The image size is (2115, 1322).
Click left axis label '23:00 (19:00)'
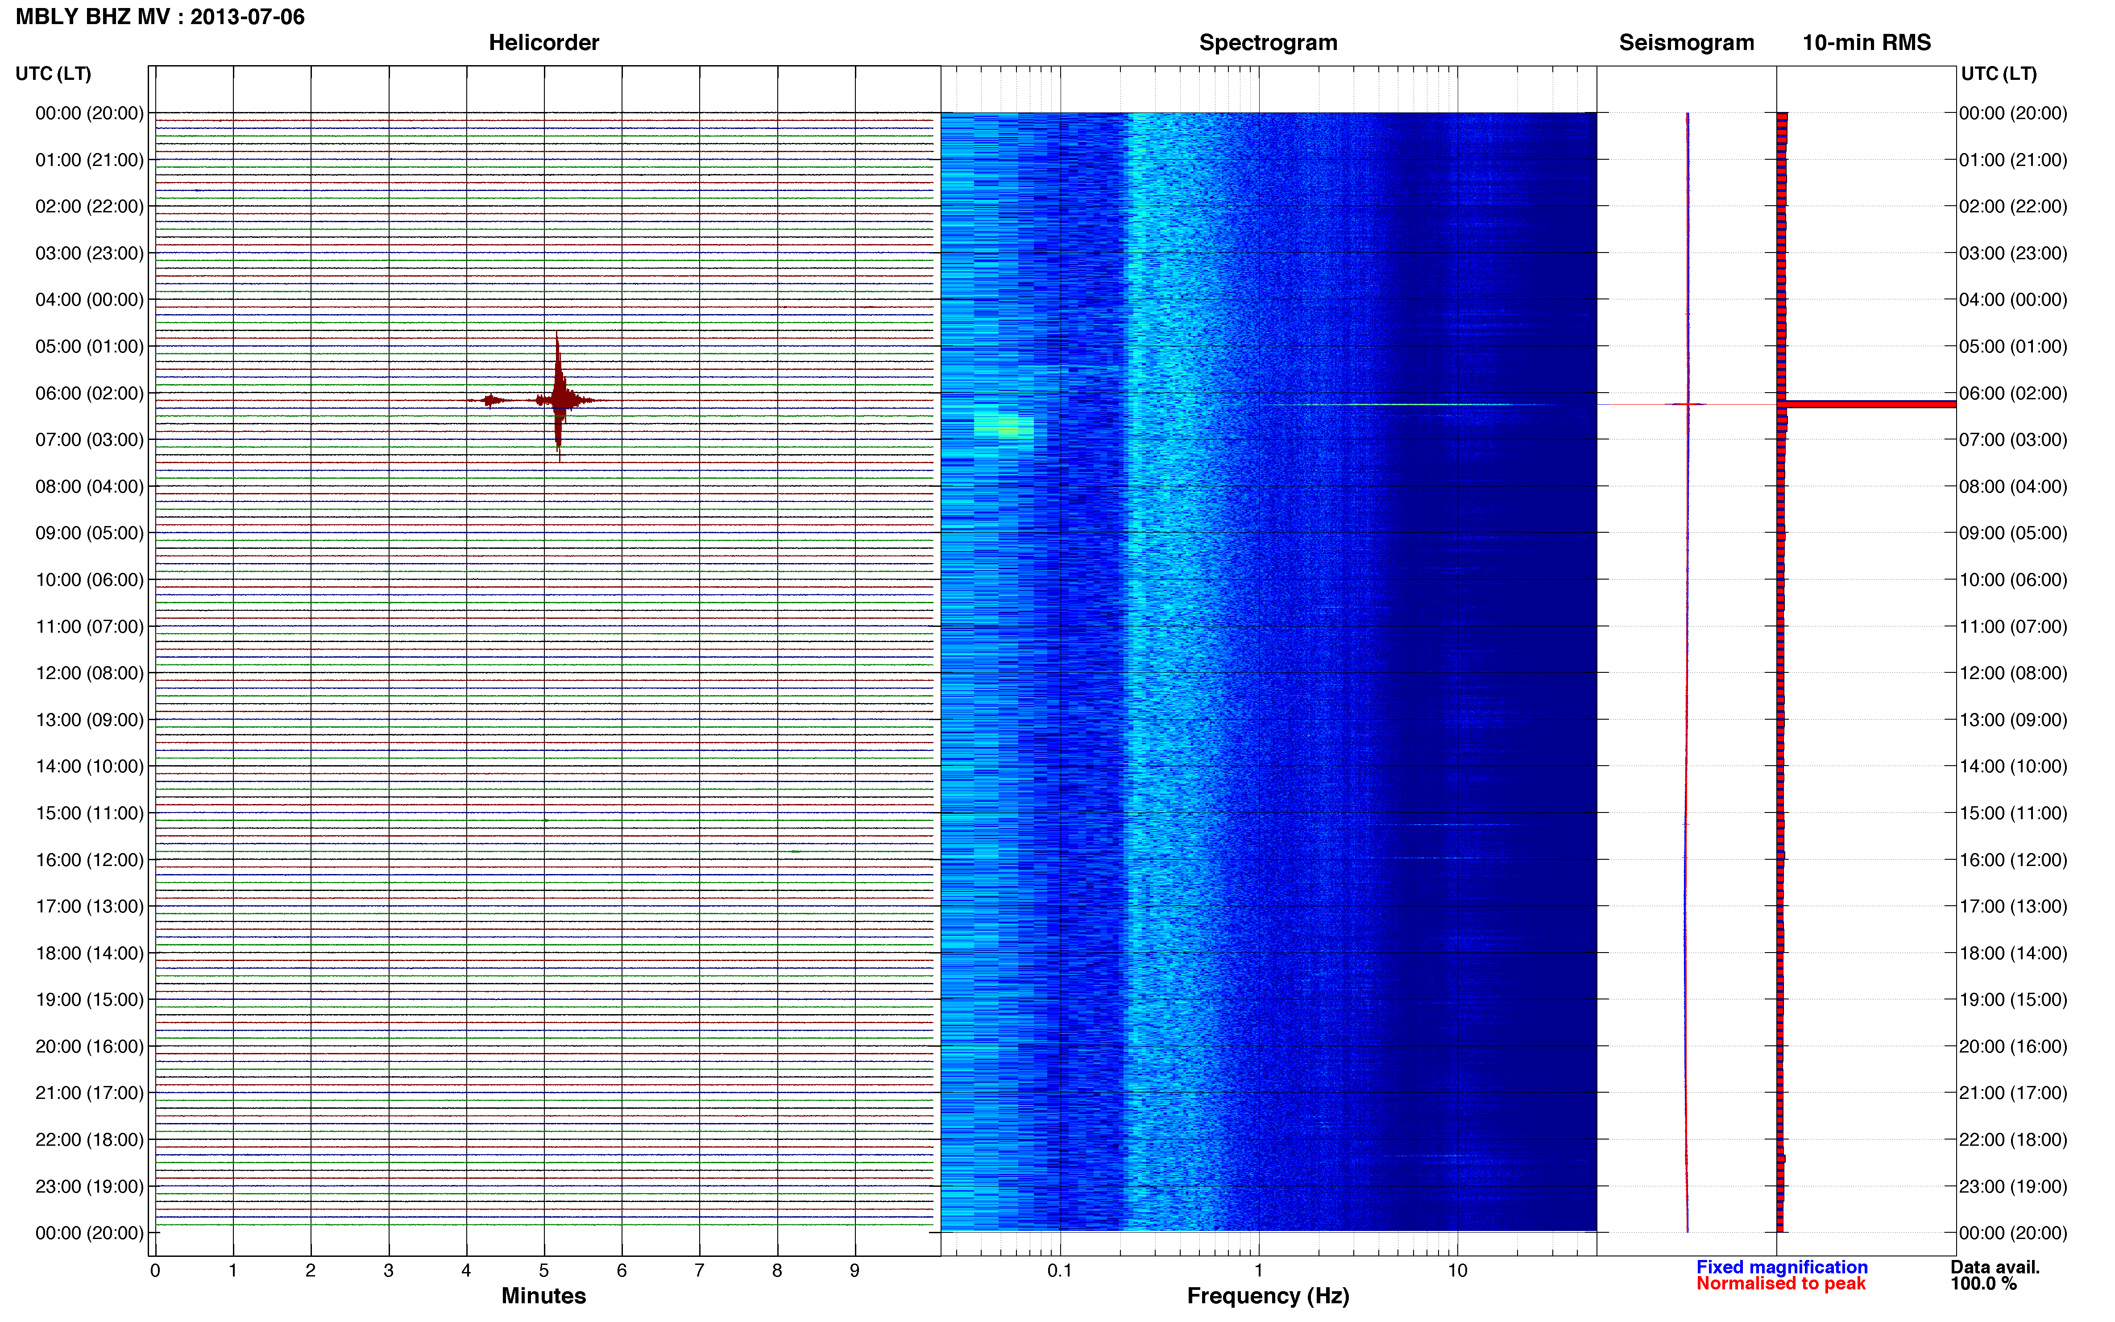[89, 1186]
